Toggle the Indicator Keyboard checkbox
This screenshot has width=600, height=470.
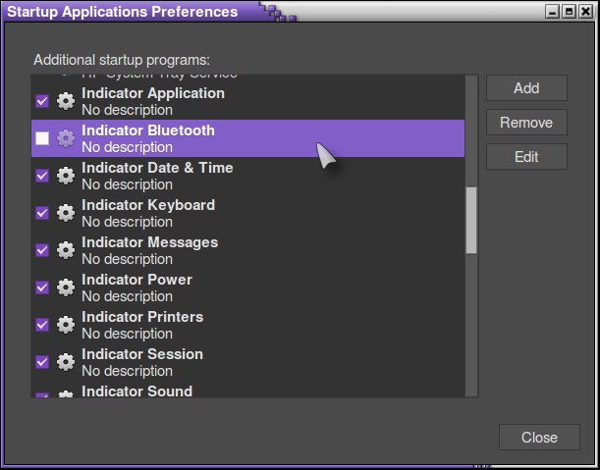pos(42,213)
